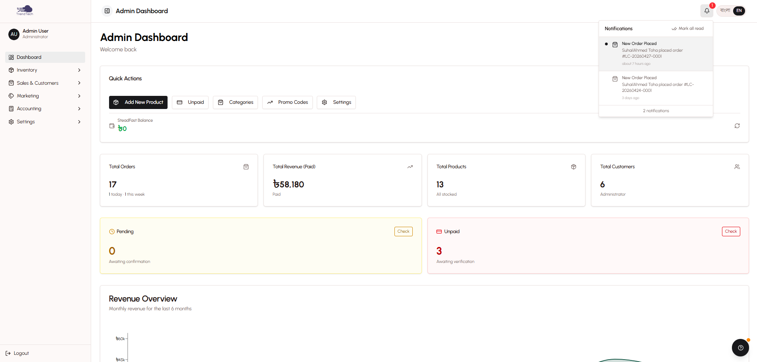Mark all notifications as read
The width and height of the screenshot is (757, 362).
[688, 28]
